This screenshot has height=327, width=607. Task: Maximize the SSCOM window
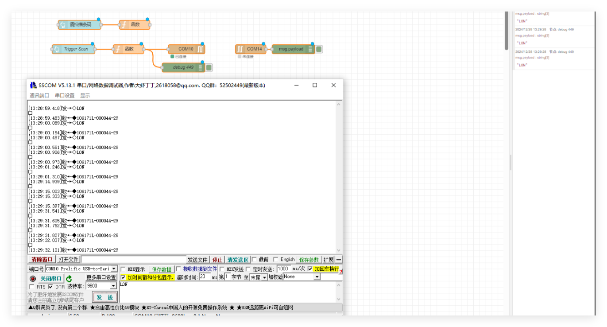coord(315,85)
